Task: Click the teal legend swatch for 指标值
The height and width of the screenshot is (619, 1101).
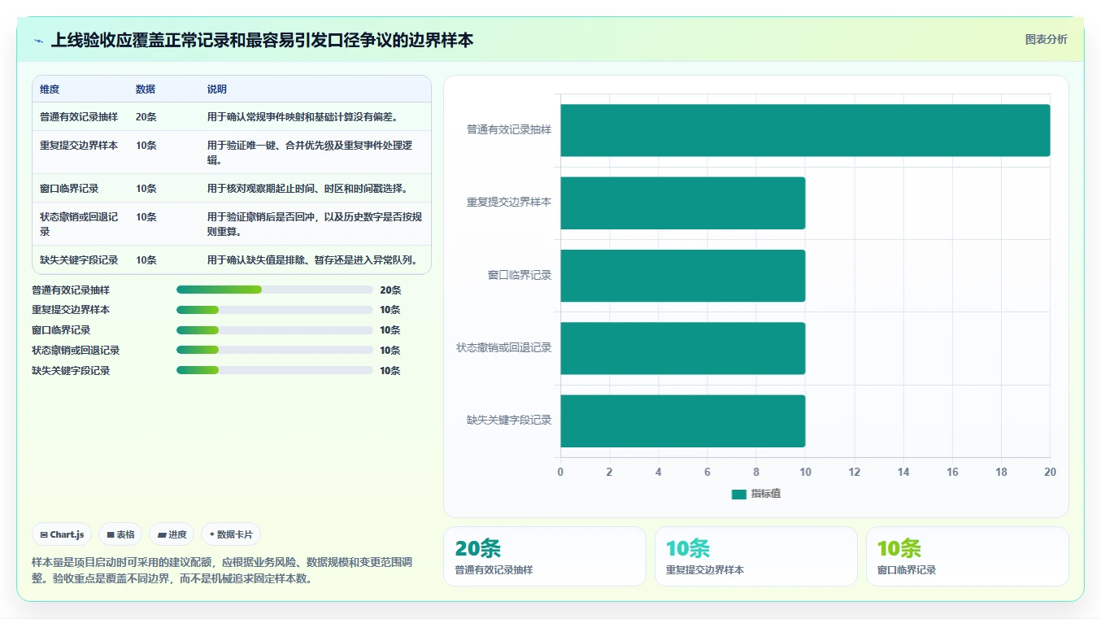Action: click(x=738, y=494)
